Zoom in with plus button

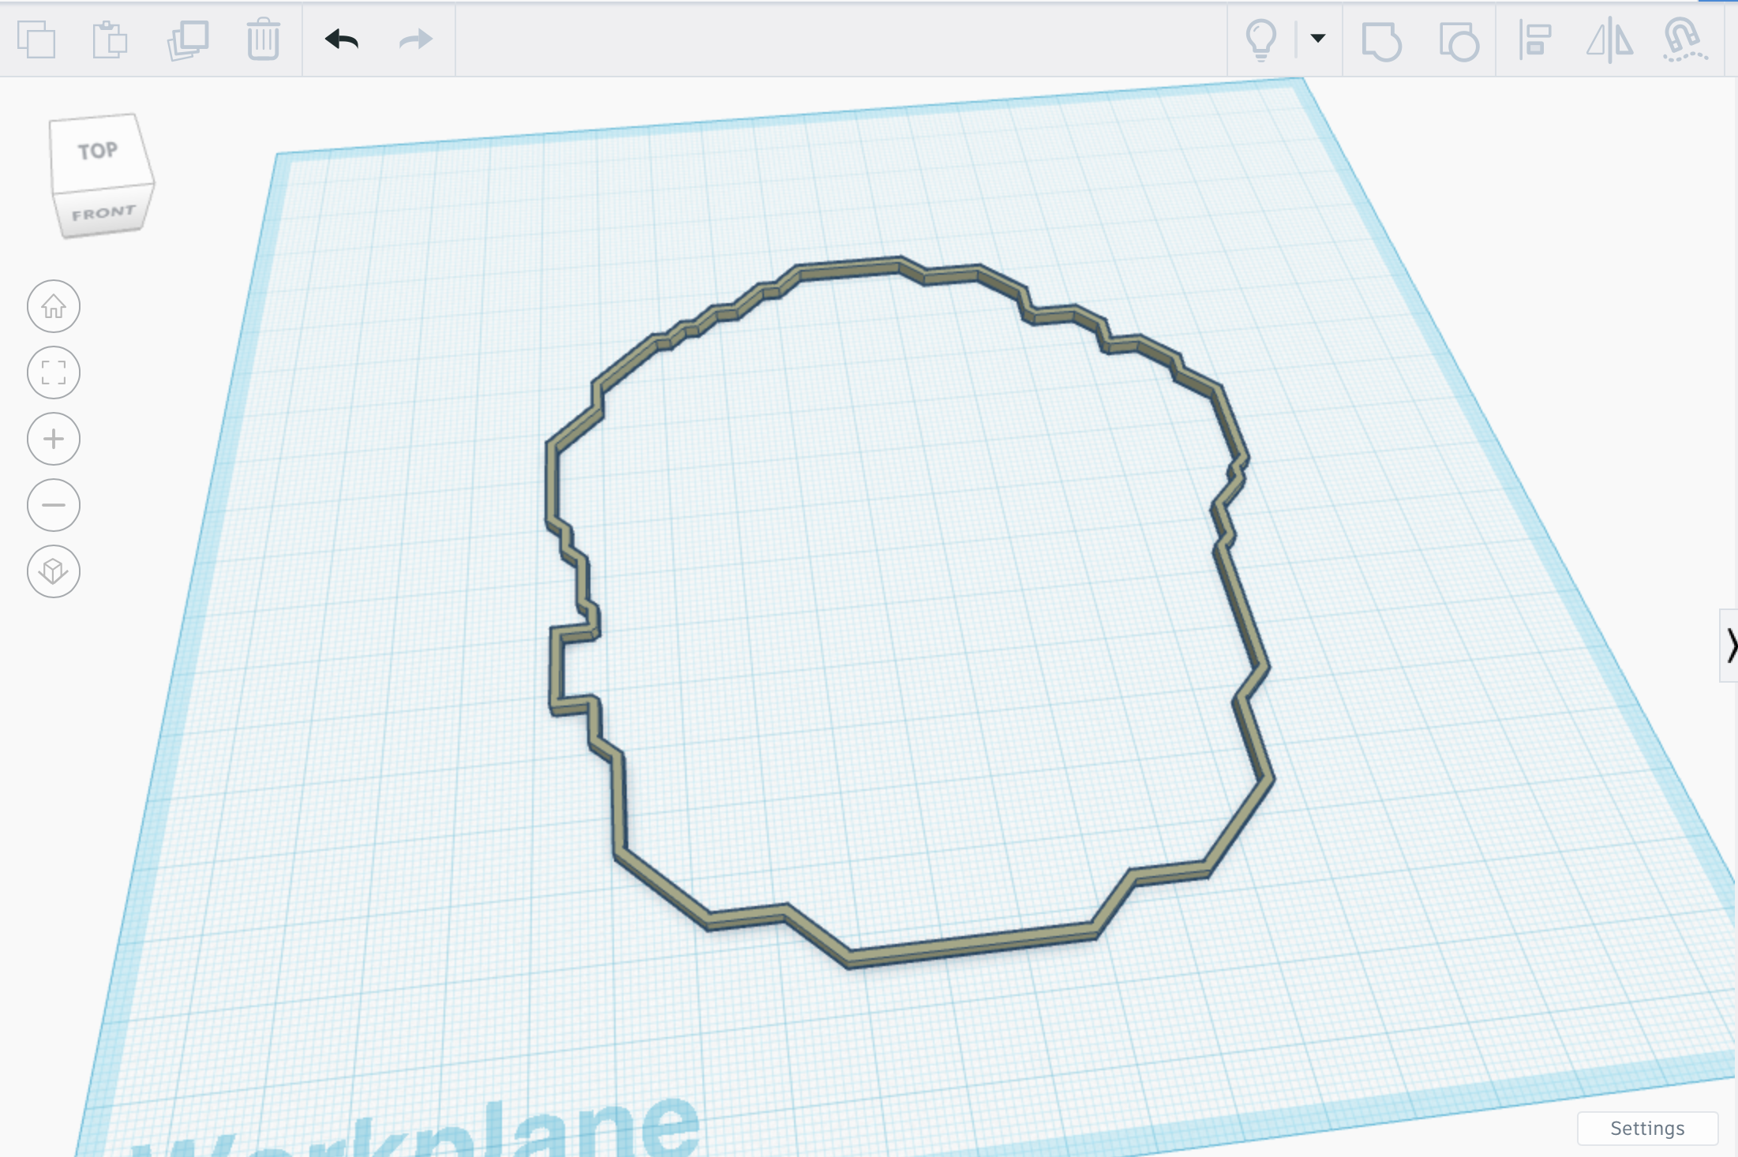tap(54, 439)
